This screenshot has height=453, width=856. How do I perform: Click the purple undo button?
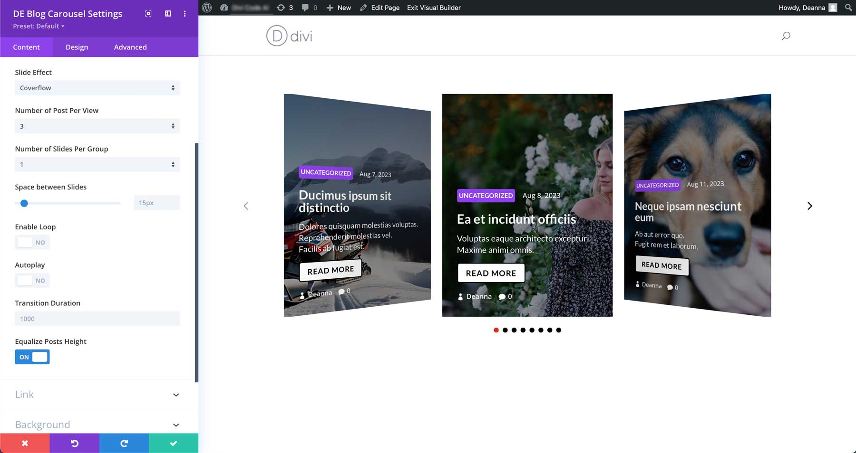(74, 443)
